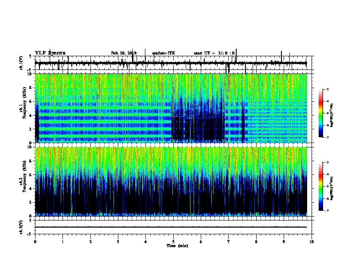Click the ch.1 spectrogram color scale bar
Screen dimensions: 351x271
(320, 113)
